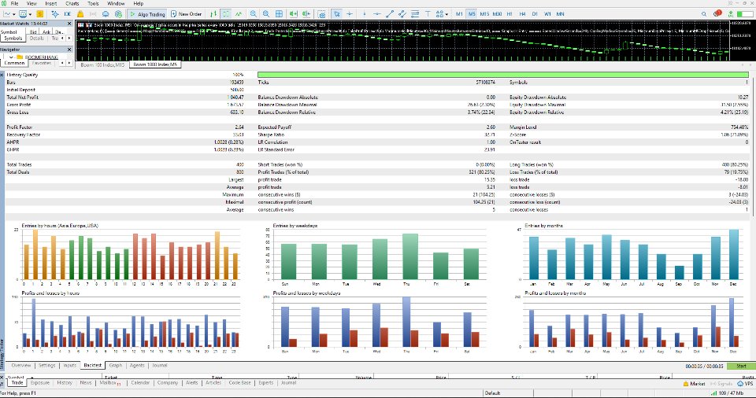
Task: Tile chart windows grid icon
Action: coord(279,14)
